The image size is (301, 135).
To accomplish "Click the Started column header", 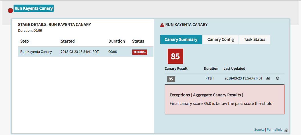I will click(68, 41).
